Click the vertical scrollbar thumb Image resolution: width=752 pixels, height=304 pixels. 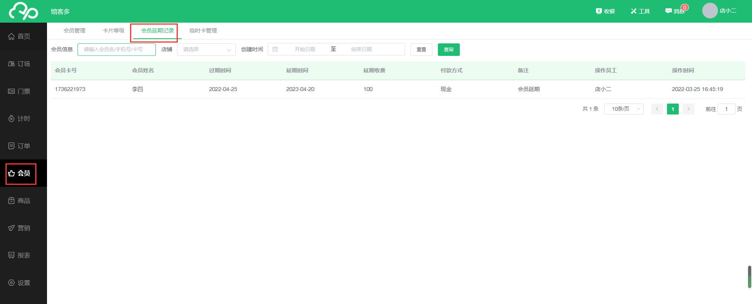[750, 277]
